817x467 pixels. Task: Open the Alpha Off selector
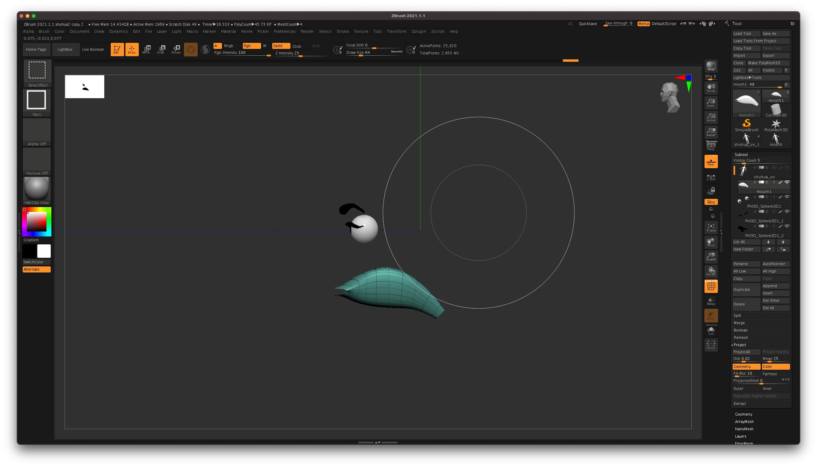click(x=37, y=132)
